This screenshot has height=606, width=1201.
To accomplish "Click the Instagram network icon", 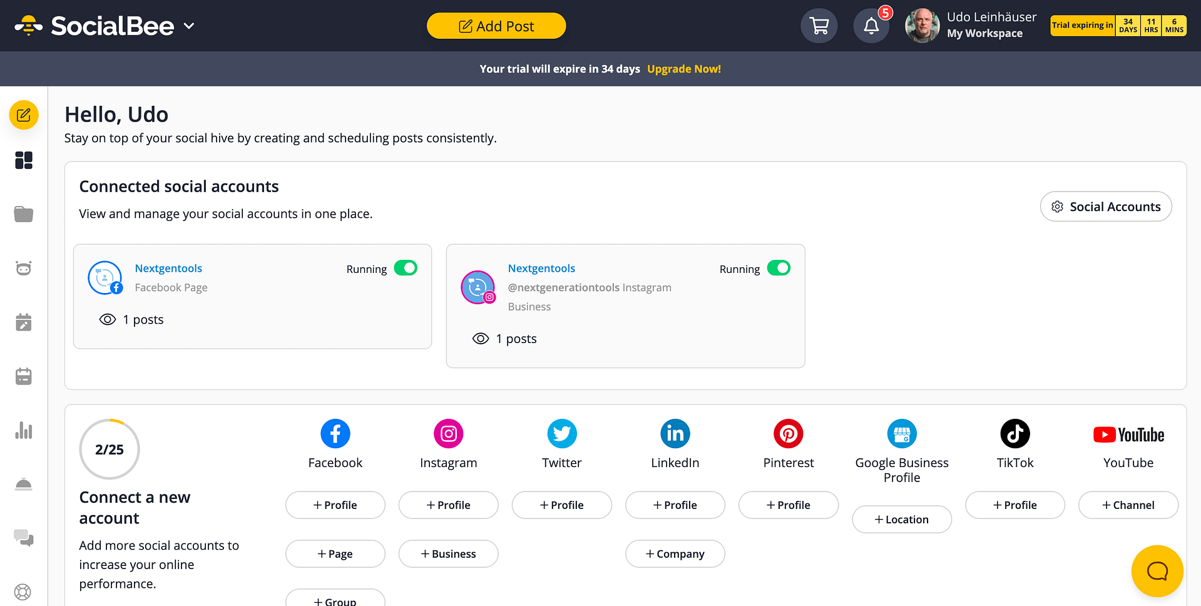I will coord(449,434).
